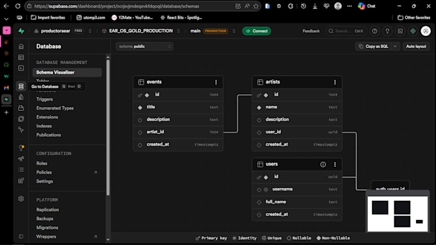This screenshot has width=436, height=245.
Task: Click the Supabase logo
Action: [x=21, y=31]
